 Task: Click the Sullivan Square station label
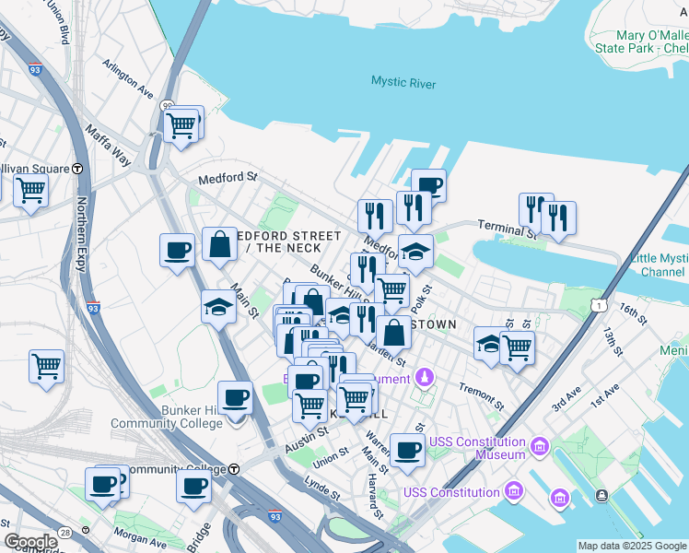click(35, 169)
